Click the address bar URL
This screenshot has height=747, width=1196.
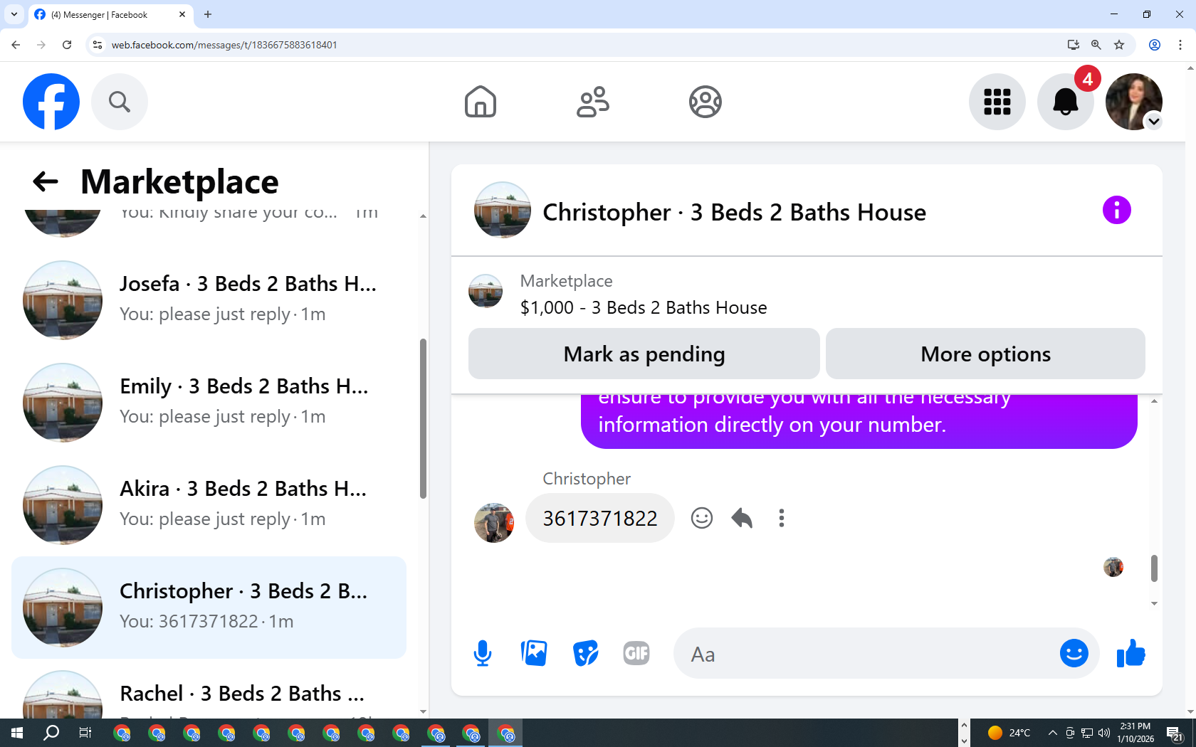click(x=224, y=45)
